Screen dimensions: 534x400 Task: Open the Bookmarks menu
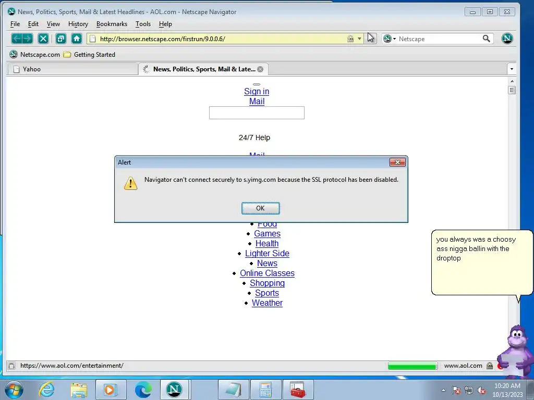112,24
